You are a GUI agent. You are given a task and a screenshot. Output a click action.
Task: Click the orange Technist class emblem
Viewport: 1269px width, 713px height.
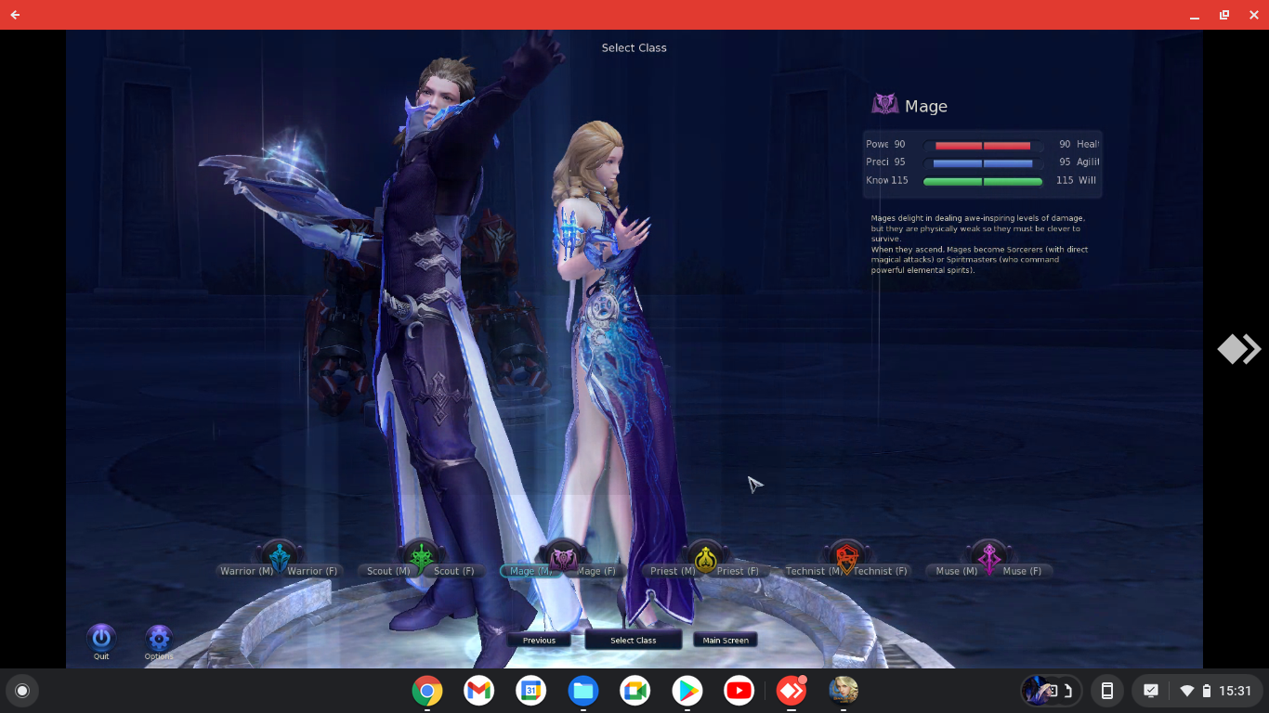coord(846,558)
